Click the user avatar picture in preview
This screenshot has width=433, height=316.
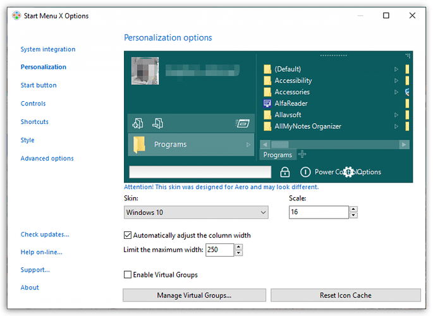145,71
